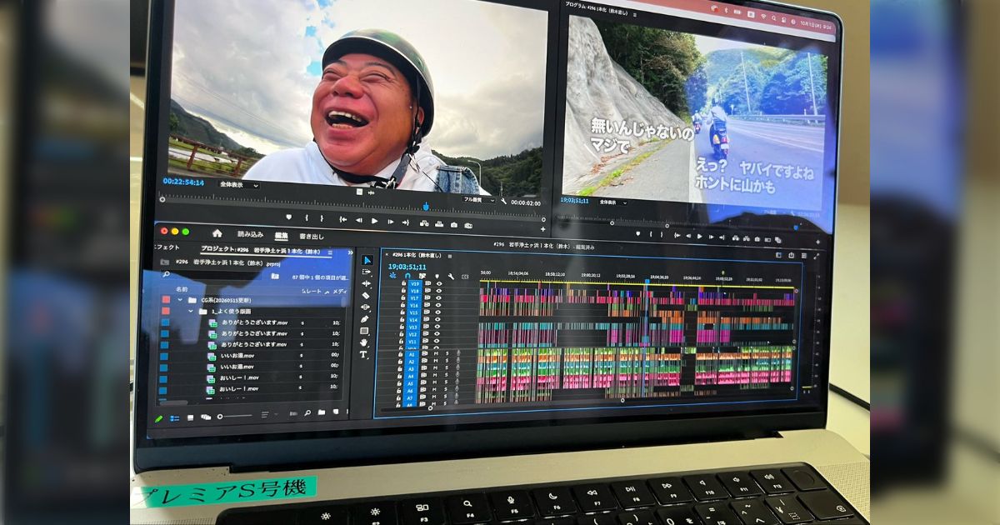Collapse the 1_よく使う版面 folder
The width and height of the screenshot is (1000, 525).
click(190, 311)
